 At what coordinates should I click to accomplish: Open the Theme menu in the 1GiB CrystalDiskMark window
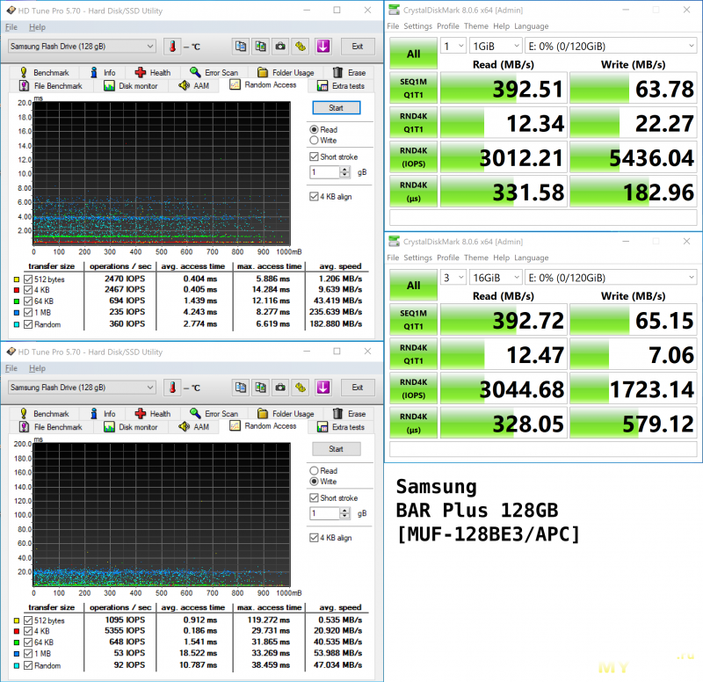coord(476,26)
